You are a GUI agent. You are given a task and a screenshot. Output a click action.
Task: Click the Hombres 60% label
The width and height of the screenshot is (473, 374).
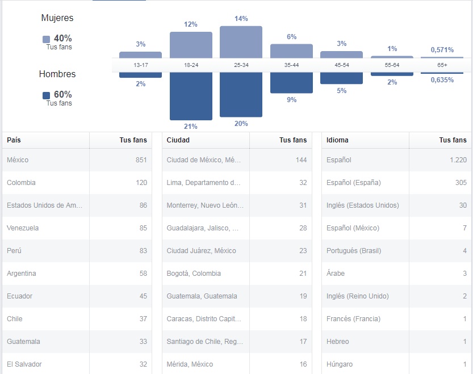pyautogui.click(x=62, y=94)
